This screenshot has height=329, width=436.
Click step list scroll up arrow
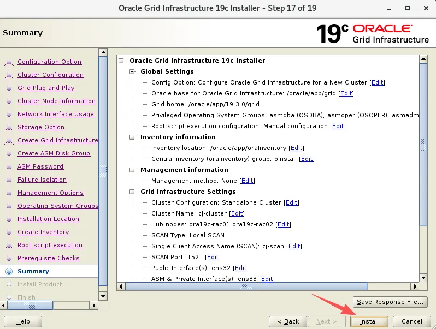(103, 52)
